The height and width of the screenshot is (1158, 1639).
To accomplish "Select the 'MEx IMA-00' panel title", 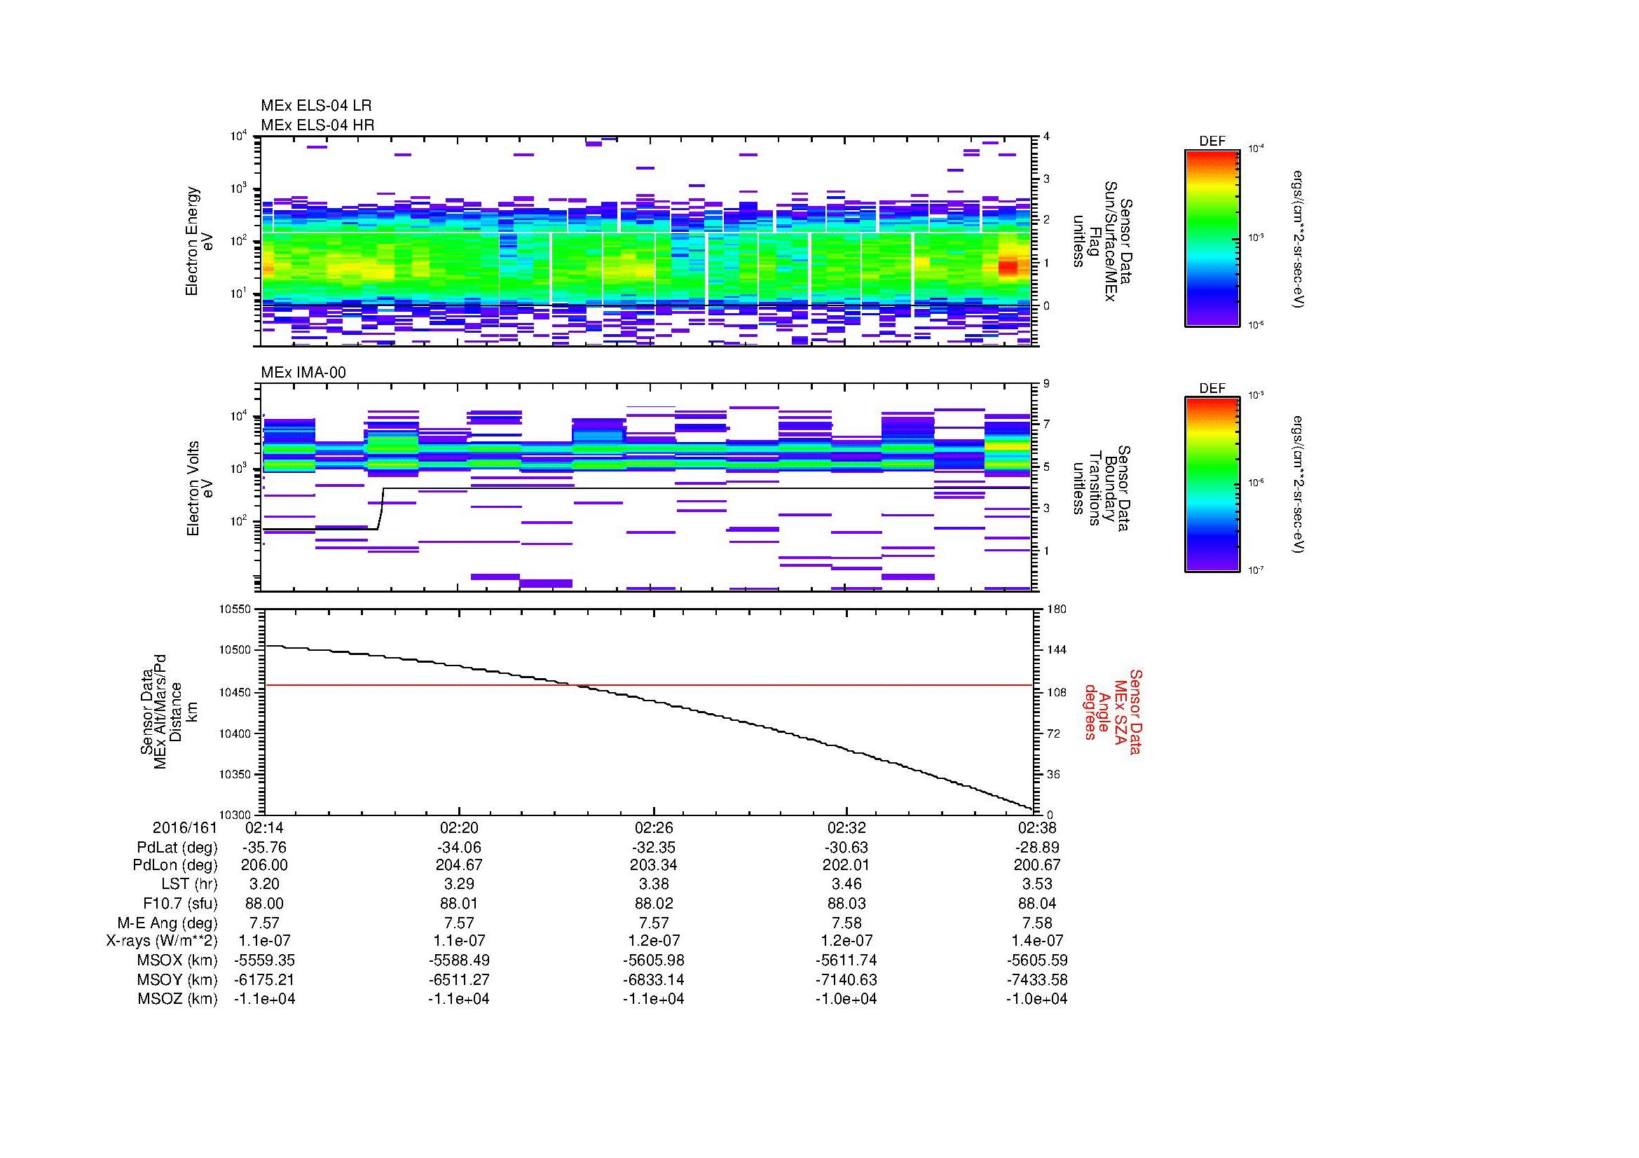I will 303,373.
